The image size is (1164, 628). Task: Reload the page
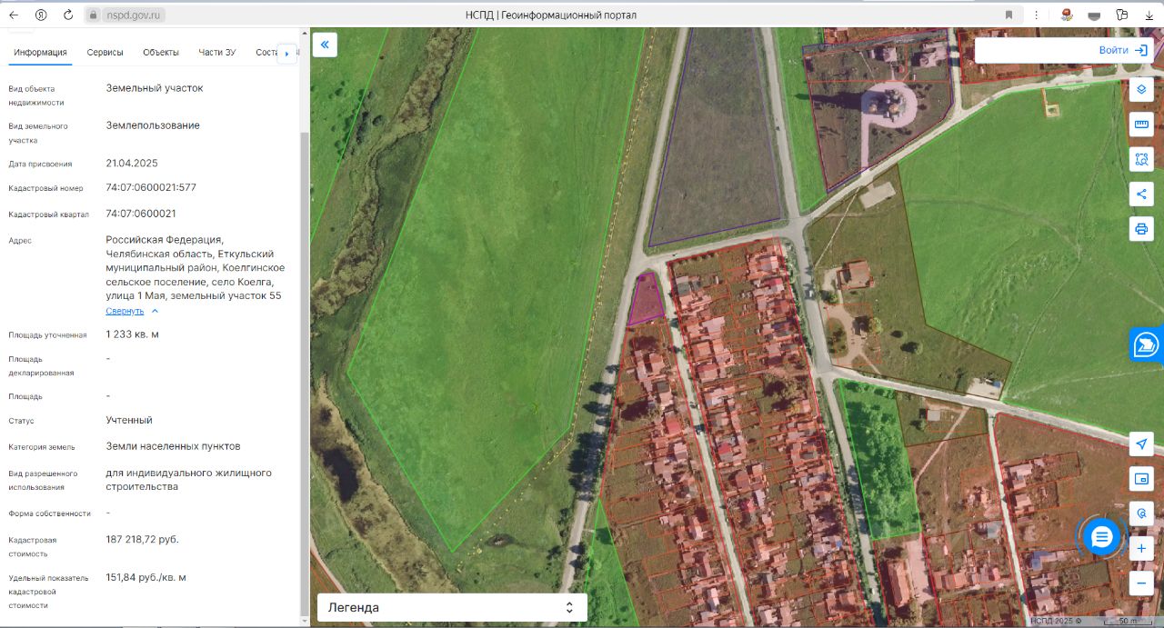(x=68, y=15)
